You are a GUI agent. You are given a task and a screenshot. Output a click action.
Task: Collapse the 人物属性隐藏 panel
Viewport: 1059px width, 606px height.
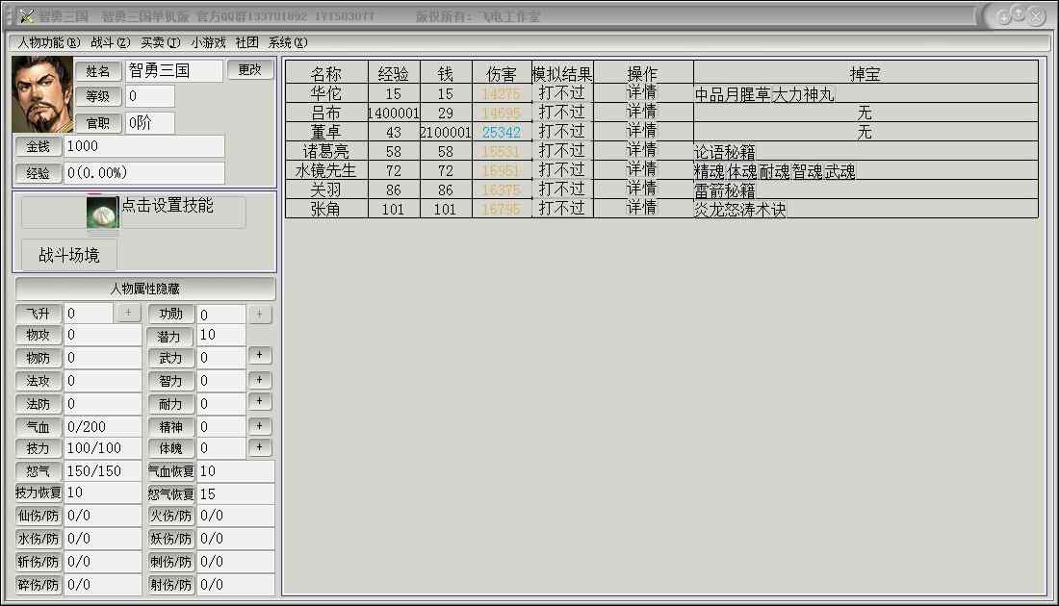click(x=144, y=289)
